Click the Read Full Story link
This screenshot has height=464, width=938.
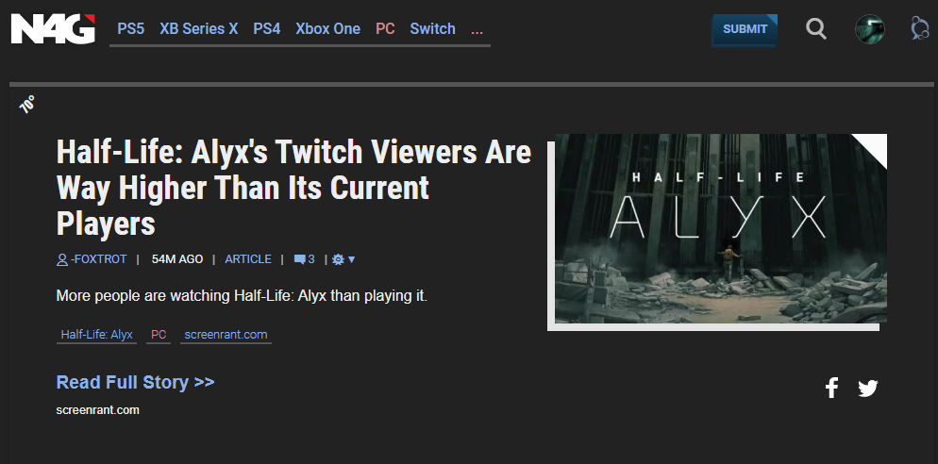click(135, 382)
